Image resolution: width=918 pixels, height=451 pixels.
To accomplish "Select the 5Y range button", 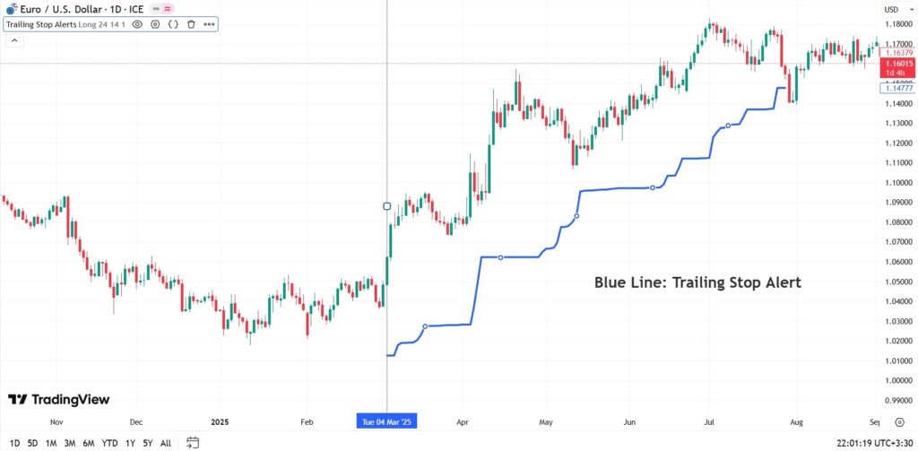I will (148, 442).
